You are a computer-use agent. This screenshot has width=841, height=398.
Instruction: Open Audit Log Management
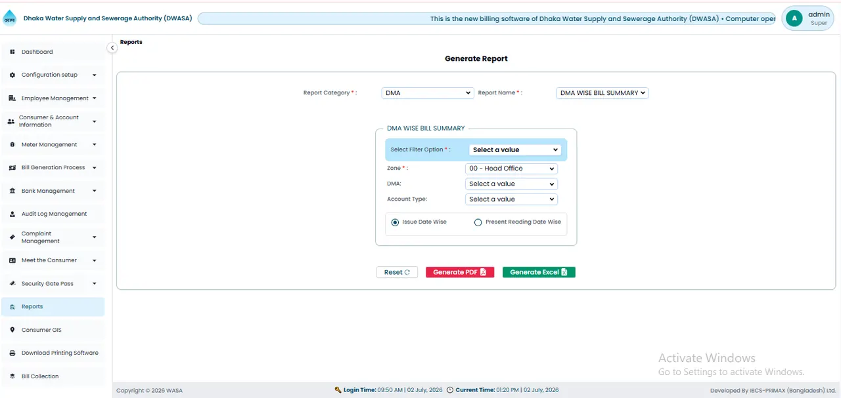click(53, 214)
